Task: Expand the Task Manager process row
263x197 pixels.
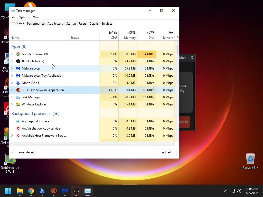Action: pos(12,97)
